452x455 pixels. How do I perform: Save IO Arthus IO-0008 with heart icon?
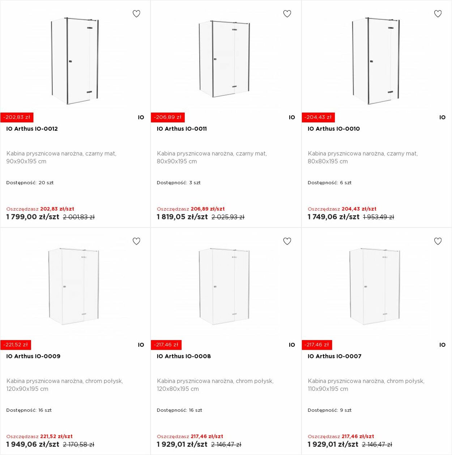coord(287,241)
